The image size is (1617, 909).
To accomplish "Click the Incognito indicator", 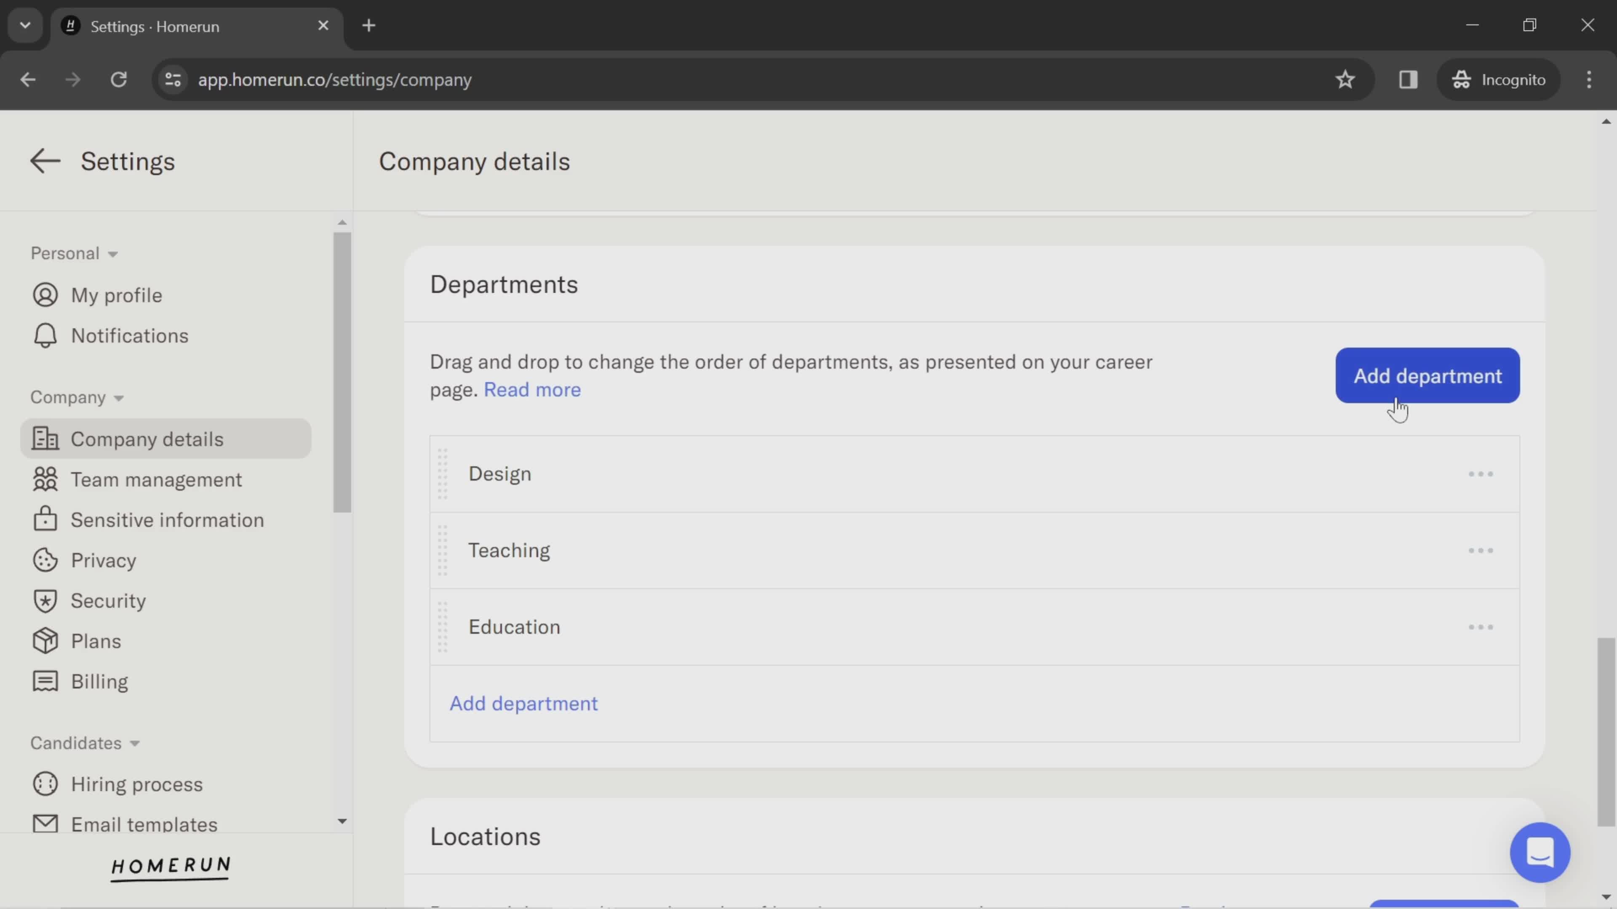I will [x=1498, y=80].
